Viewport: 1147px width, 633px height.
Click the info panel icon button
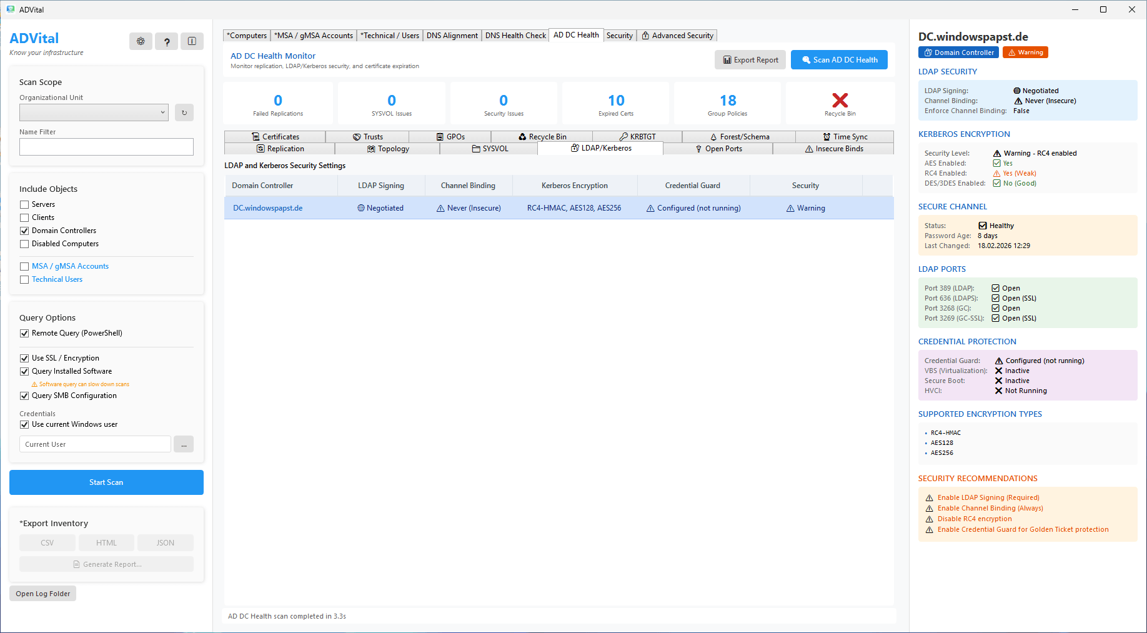(x=192, y=41)
